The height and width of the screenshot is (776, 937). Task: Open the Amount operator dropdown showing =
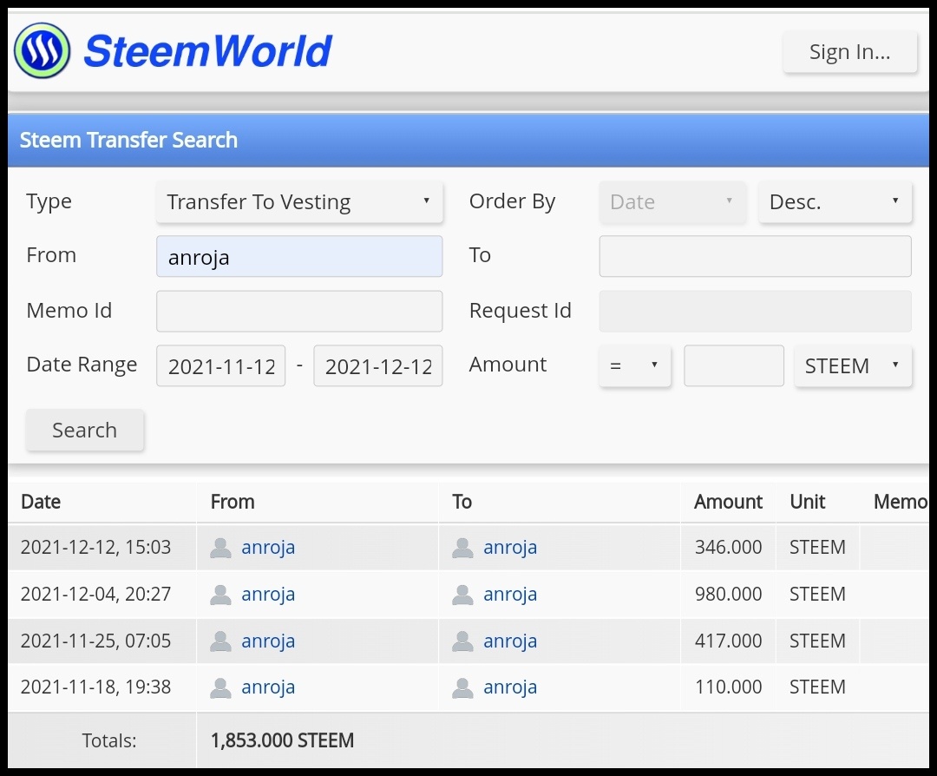(x=634, y=366)
